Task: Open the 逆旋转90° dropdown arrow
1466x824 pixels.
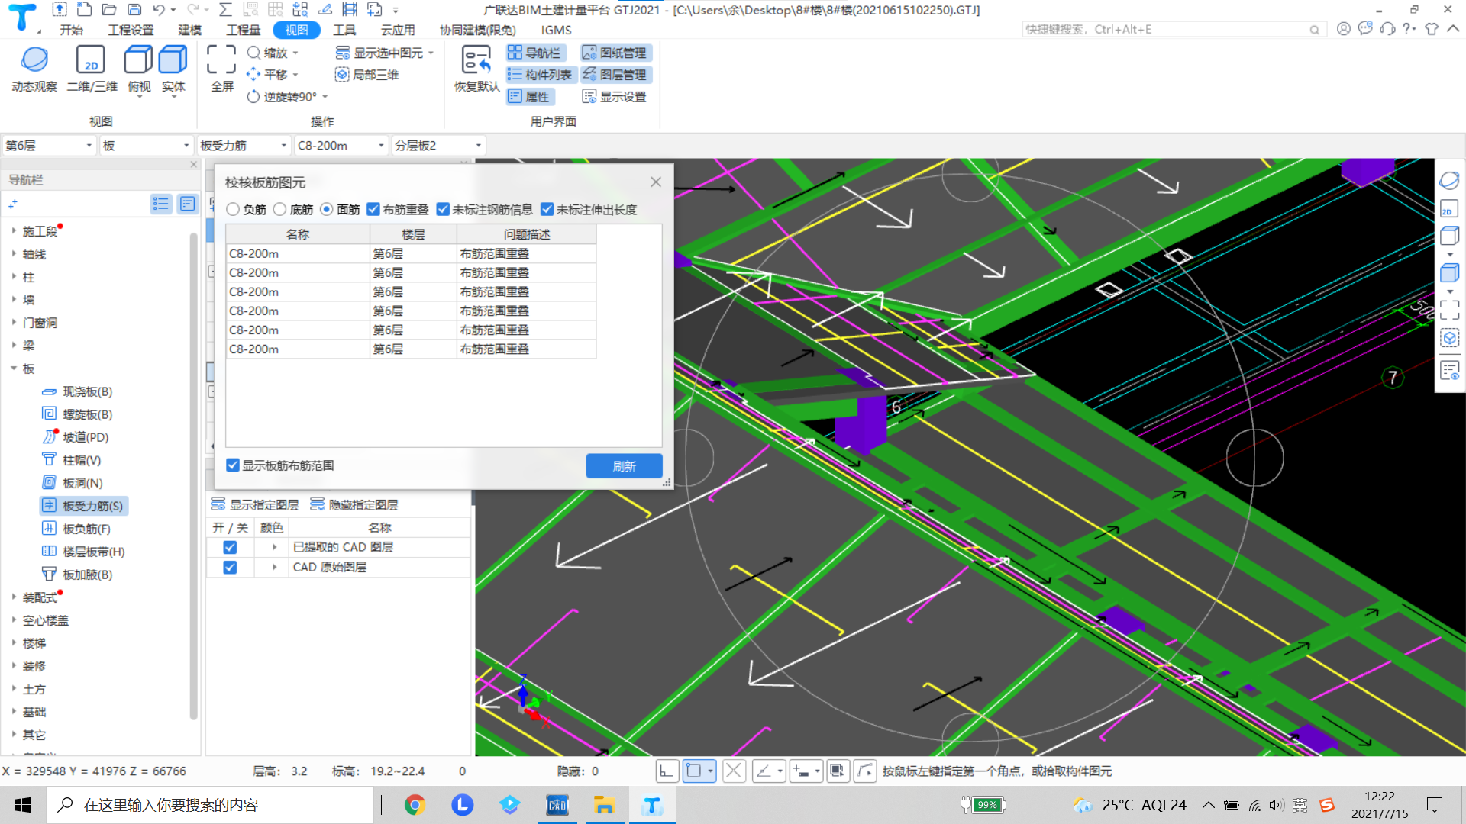Action: [325, 97]
